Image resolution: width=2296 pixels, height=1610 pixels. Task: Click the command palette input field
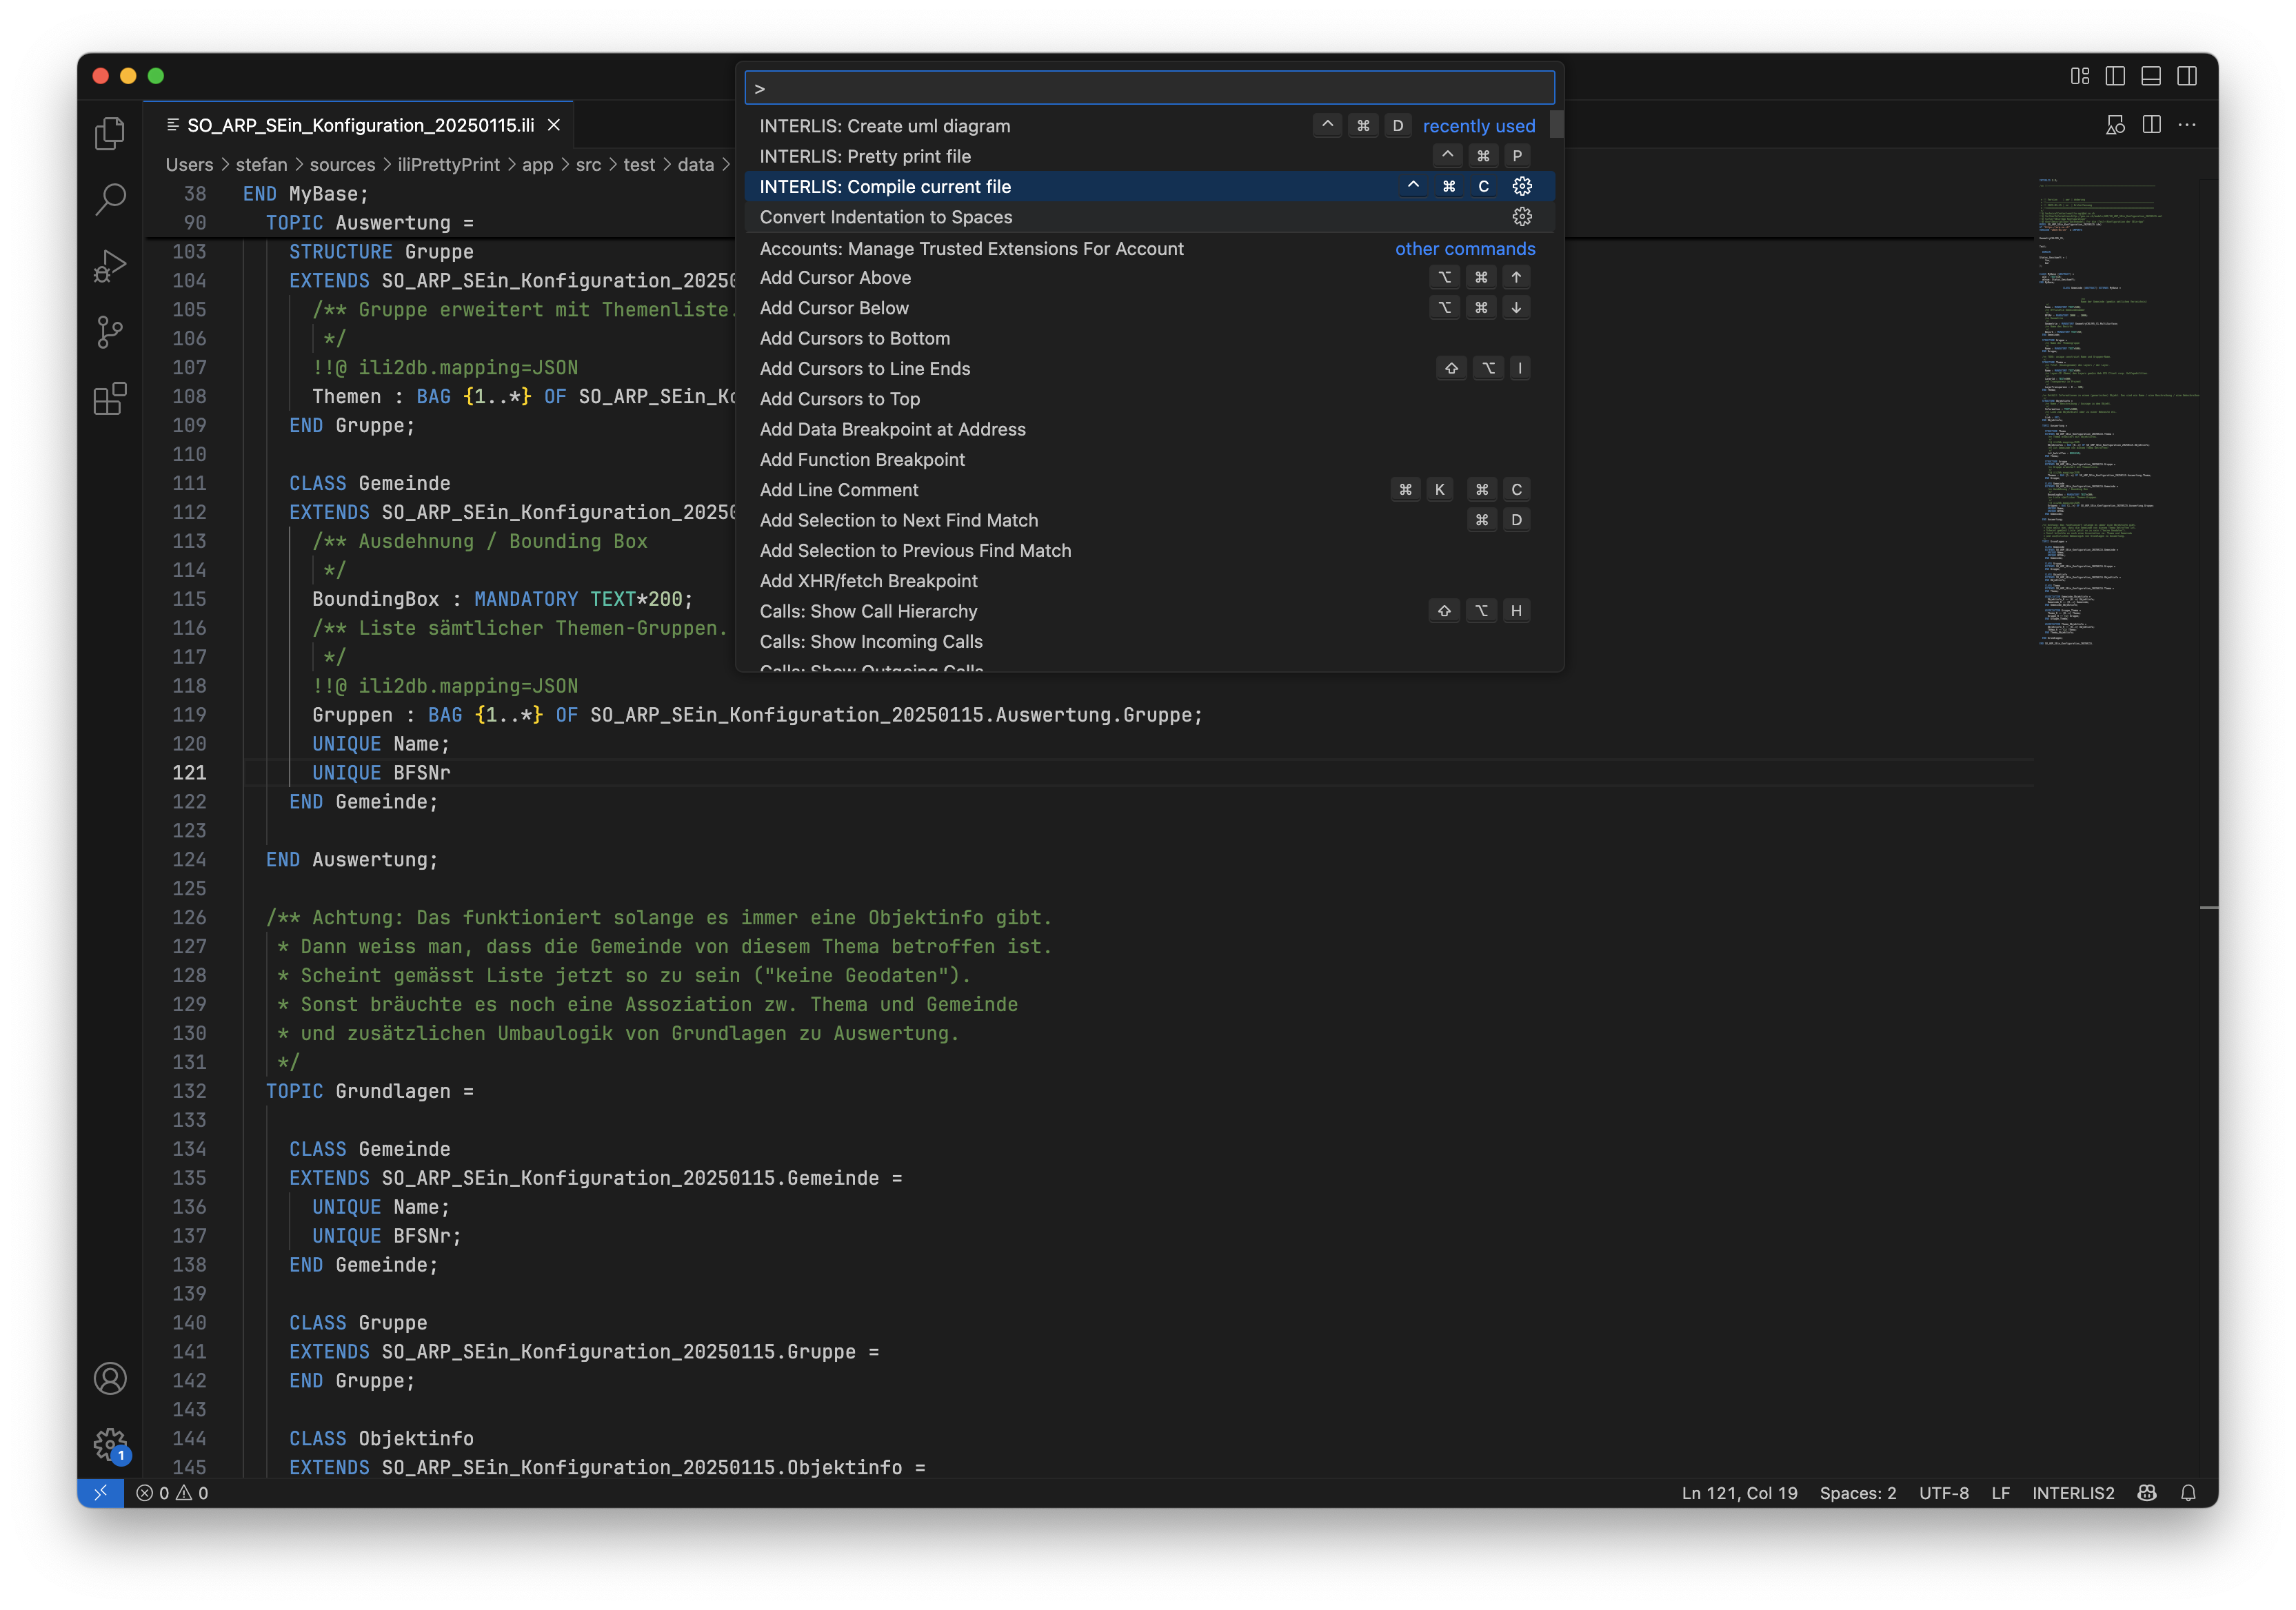(1150, 88)
